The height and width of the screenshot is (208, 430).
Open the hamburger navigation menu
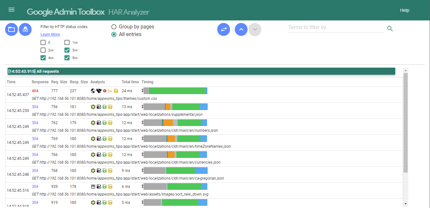click(11, 10)
